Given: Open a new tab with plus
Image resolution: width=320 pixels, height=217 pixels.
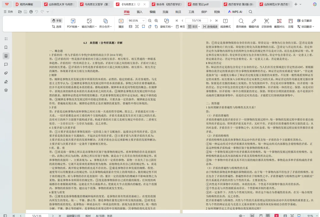Looking at the screenshot, I should click(296, 4).
